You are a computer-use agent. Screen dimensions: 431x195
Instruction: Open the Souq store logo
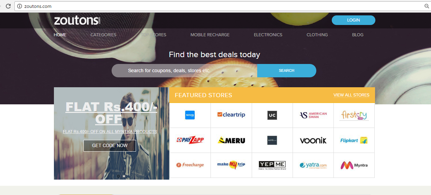click(x=190, y=115)
